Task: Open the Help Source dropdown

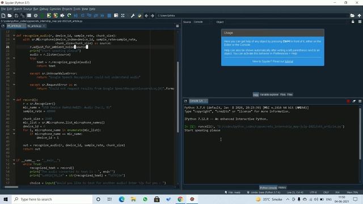Action: click(x=202, y=22)
